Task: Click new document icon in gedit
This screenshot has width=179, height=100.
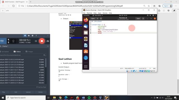Action: tap(101, 19)
